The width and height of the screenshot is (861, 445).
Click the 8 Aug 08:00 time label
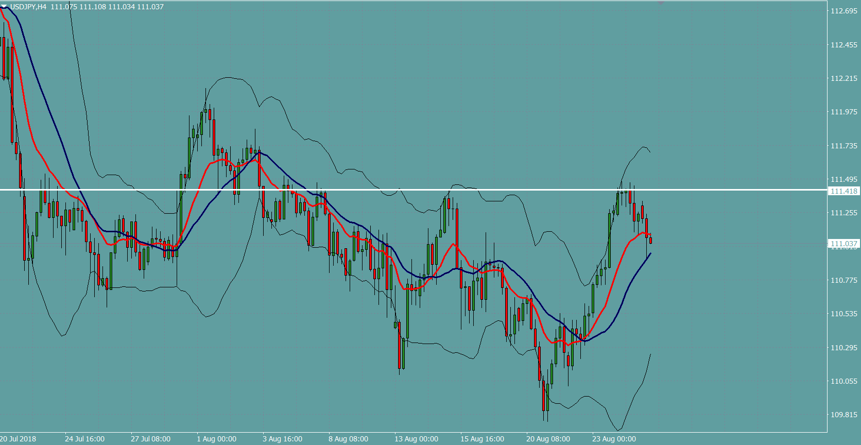click(348, 439)
